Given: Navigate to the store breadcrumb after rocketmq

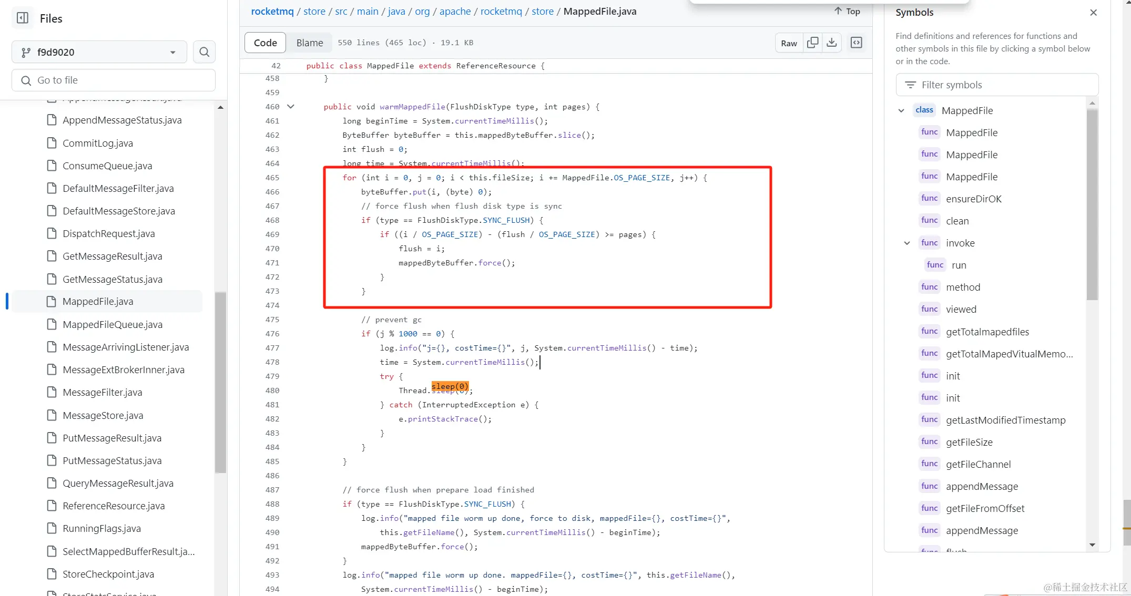Looking at the screenshot, I should coord(314,11).
